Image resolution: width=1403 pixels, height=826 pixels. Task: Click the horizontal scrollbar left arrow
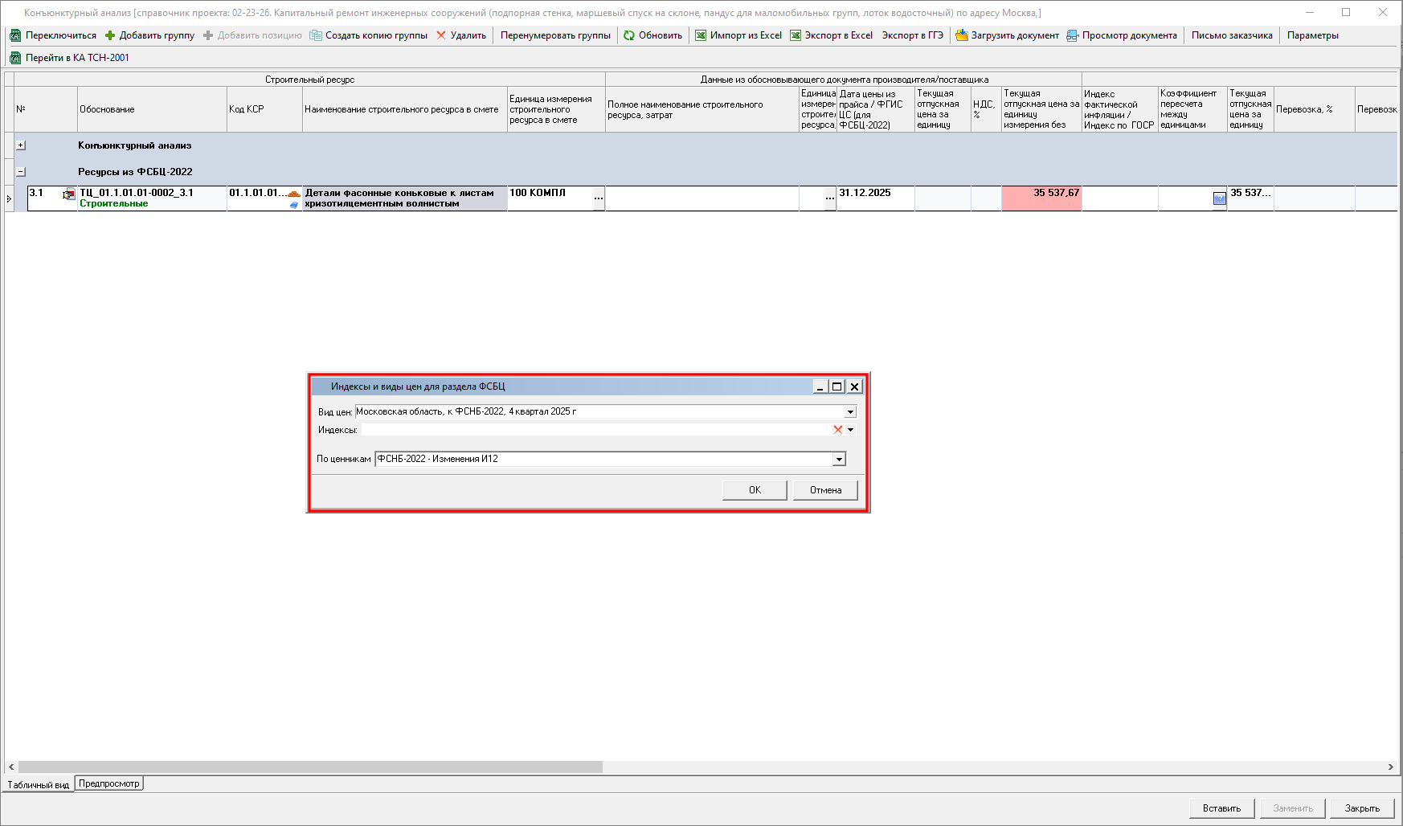(10, 767)
